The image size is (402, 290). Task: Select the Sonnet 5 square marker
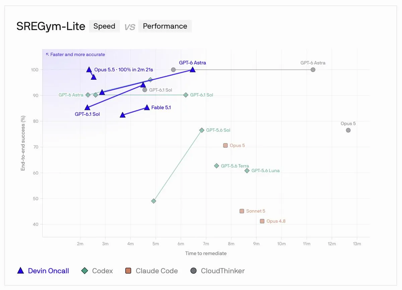tap(242, 211)
